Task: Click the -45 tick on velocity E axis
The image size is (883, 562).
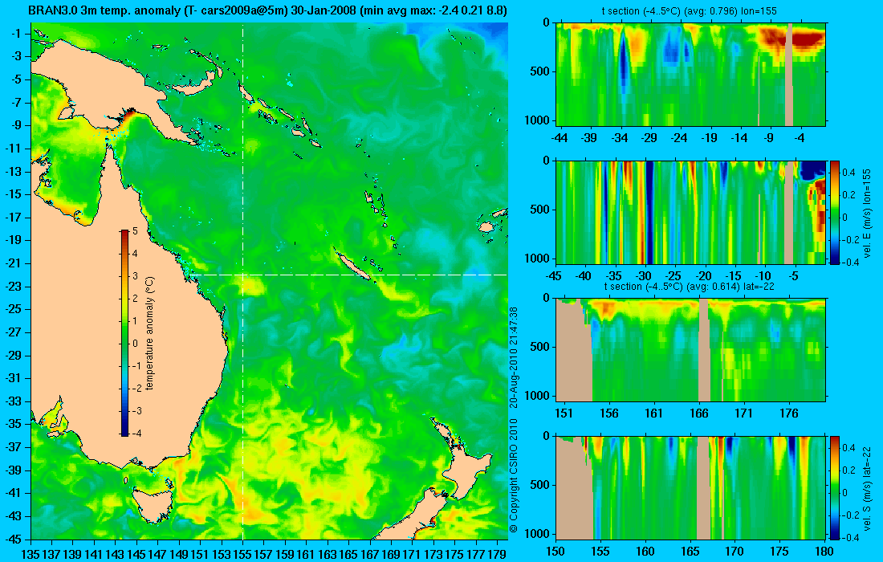Action: [554, 276]
